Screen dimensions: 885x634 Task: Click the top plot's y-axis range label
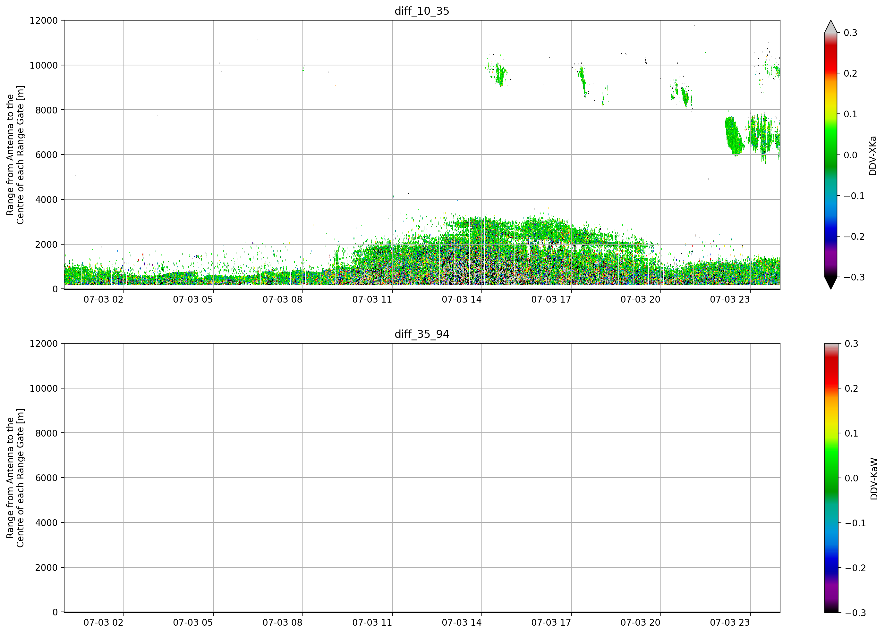coord(15,155)
